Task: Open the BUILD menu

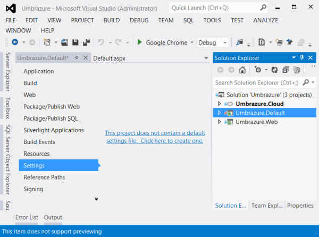Action: [x=112, y=20]
